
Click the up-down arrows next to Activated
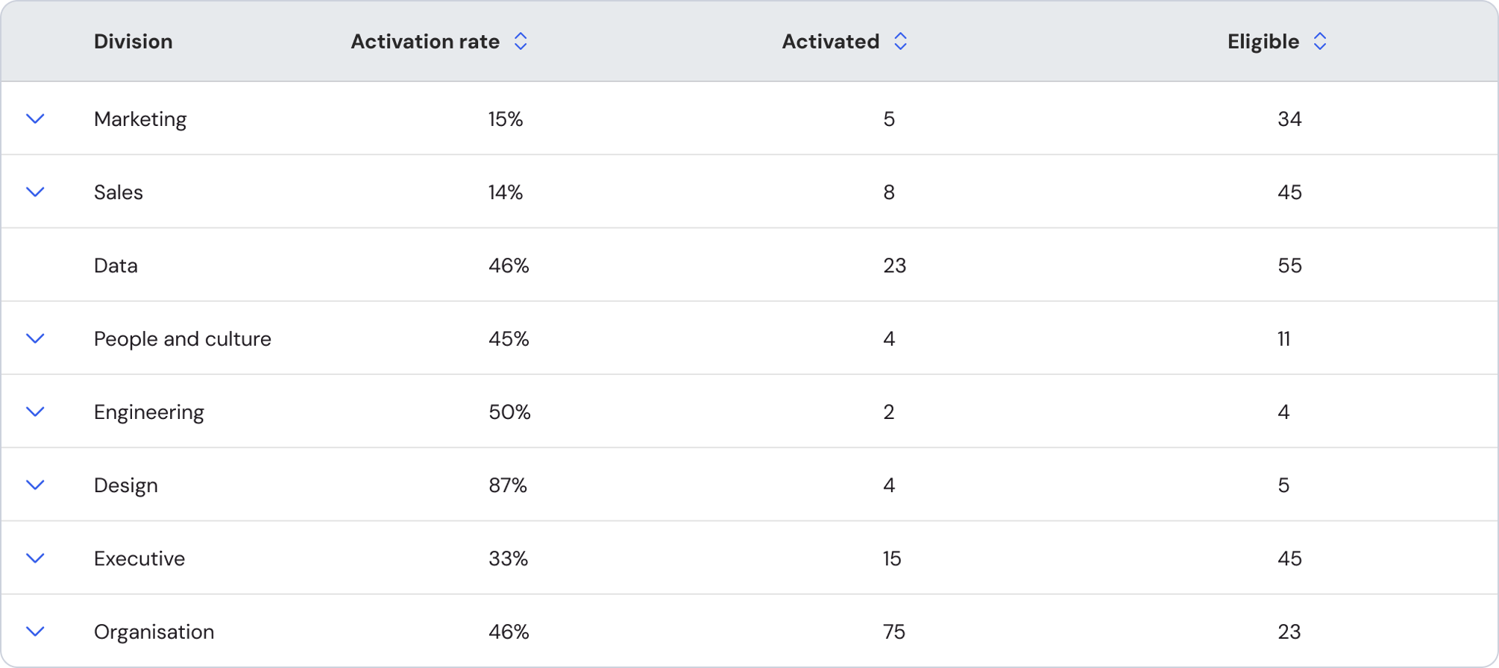point(899,41)
